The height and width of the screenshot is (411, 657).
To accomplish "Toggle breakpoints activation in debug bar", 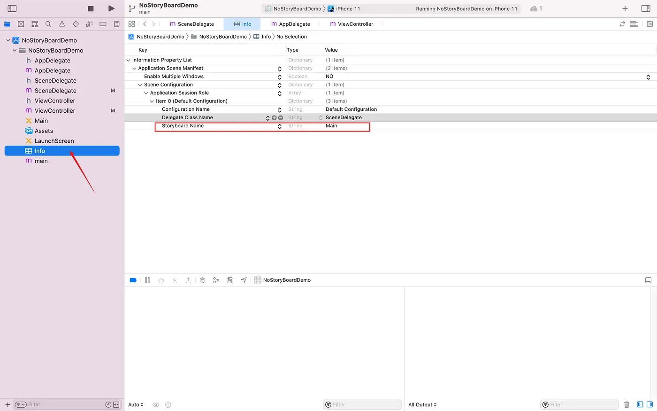I will point(133,280).
